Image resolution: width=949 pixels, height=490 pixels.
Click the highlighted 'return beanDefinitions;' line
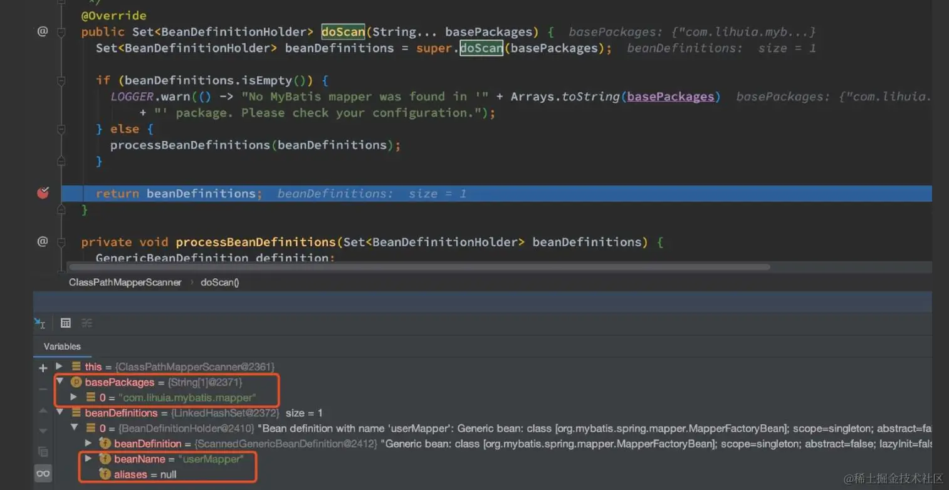tap(496, 194)
